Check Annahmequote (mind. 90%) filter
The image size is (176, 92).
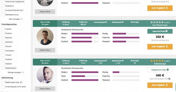point(3,87)
